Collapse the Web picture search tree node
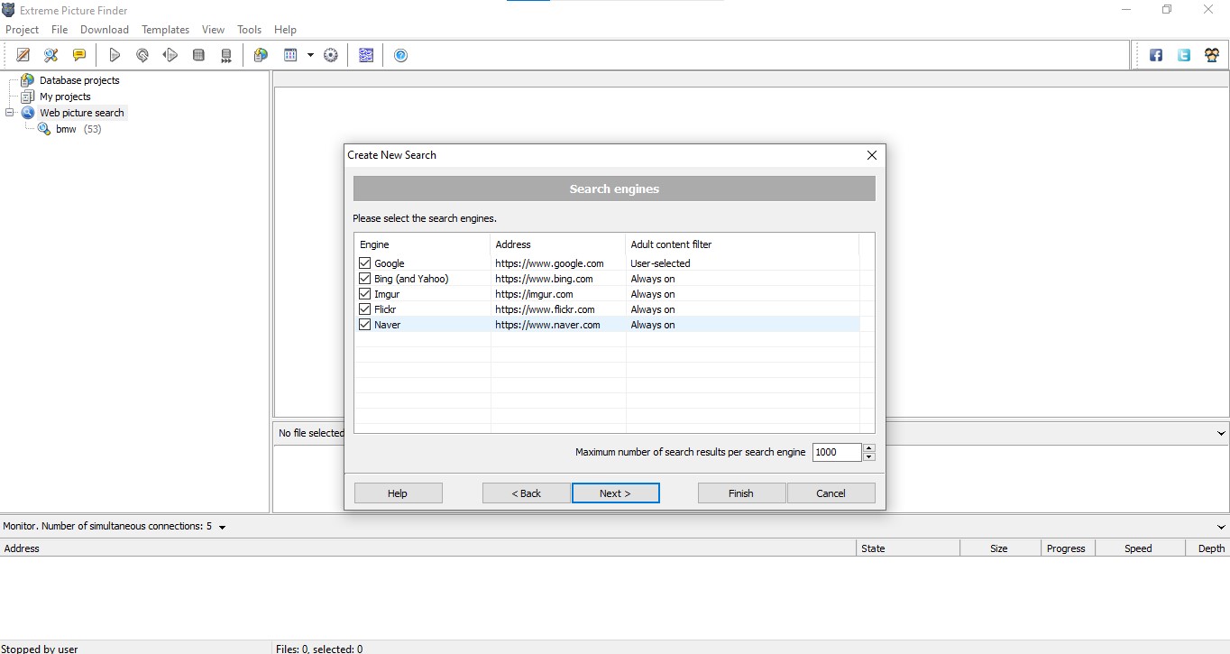Image resolution: width=1230 pixels, height=654 pixels. 10,113
